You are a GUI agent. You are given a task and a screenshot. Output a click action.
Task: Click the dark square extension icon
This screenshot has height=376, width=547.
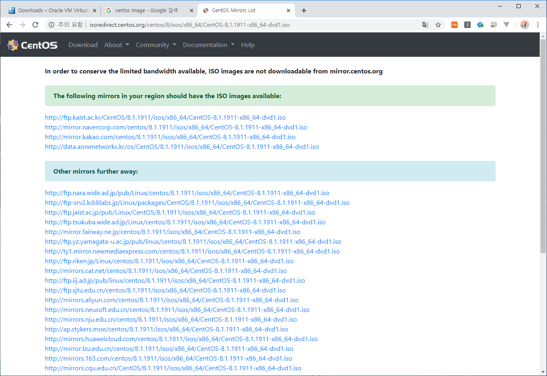(x=467, y=25)
